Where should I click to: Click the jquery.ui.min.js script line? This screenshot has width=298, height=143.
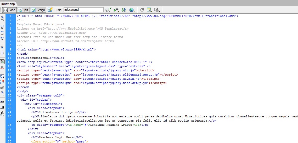pos(88,79)
